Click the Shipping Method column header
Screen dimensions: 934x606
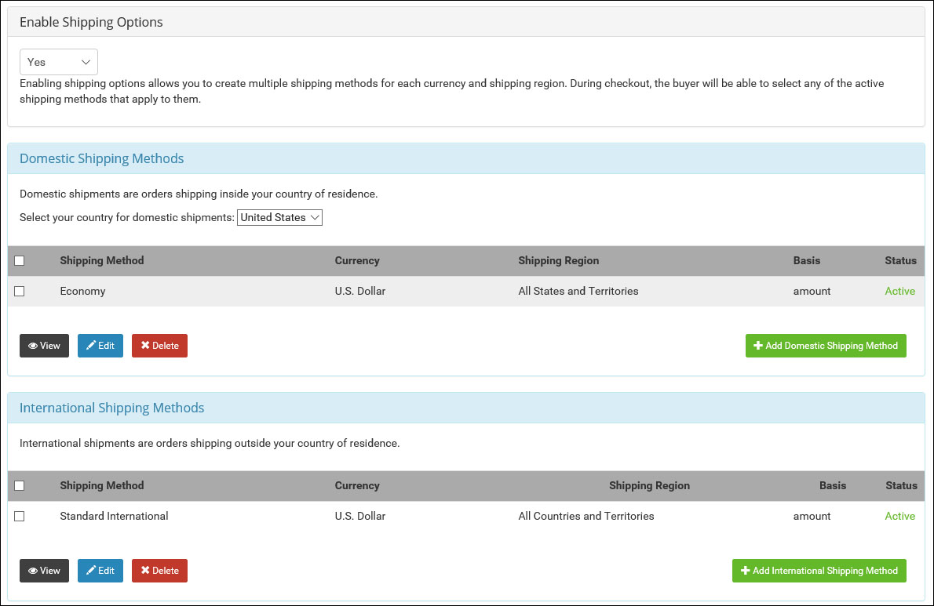101,260
